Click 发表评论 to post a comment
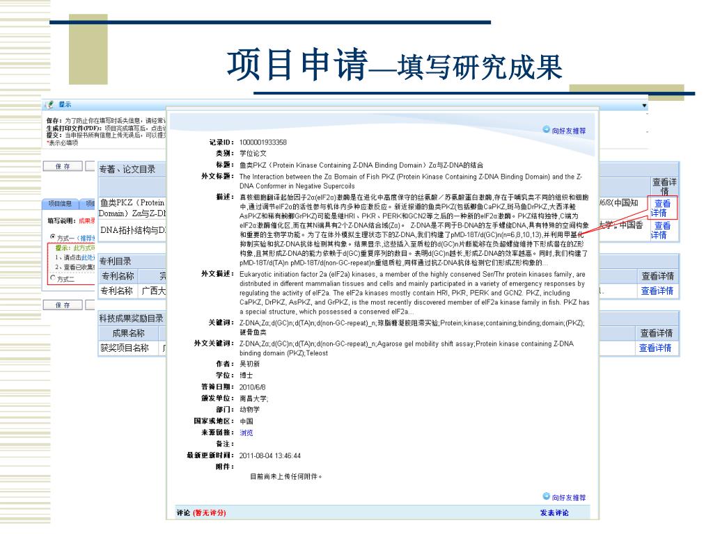The width and height of the screenshot is (713, 534). point(554,512)
